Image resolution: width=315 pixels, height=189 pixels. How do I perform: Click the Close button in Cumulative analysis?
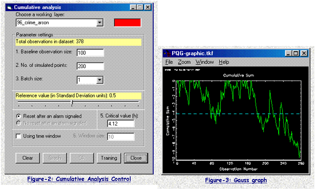click(136, 158)
